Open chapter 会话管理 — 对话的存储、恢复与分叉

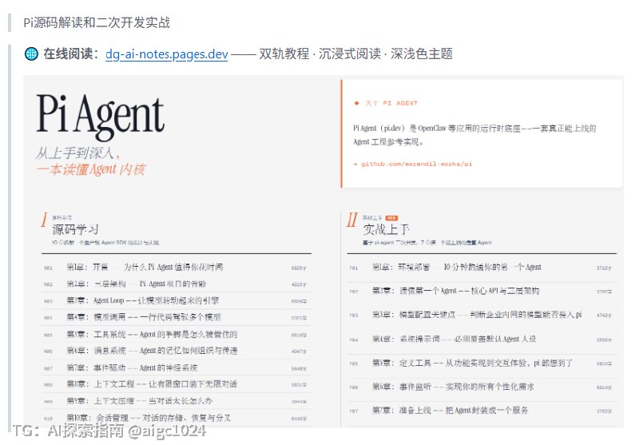tap(176, 418)
